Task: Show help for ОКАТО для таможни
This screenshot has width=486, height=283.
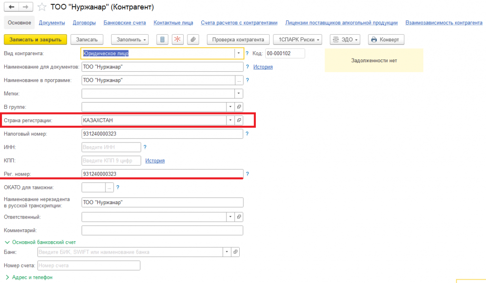Action: pos(118,187)
